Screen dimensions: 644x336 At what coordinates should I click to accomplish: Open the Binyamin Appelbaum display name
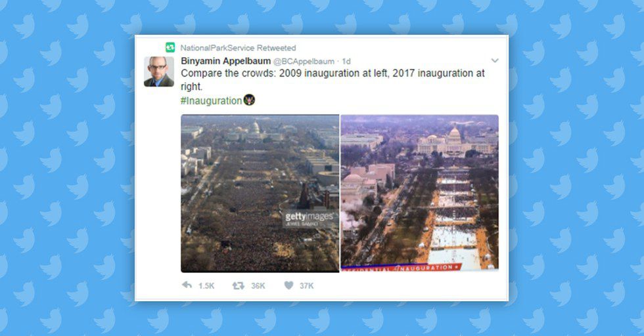point(226,61)
